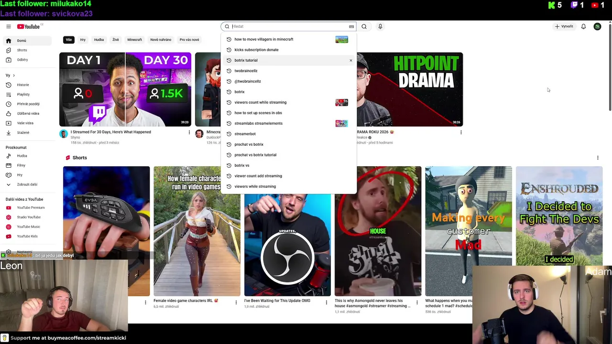Open YouTube Premium in the sidebar
The width and height of the screenshot is (612, 344).
(26, 208)
